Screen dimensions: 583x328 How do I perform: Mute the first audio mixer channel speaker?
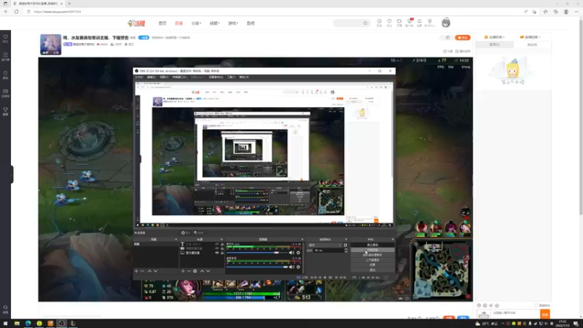[x=291, y=252]
